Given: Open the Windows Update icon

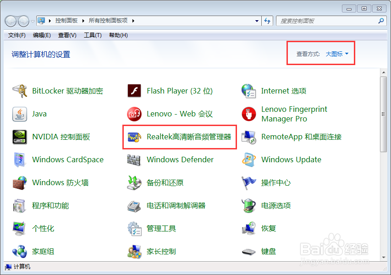Looking at the screenshot, I should point(248,160).
